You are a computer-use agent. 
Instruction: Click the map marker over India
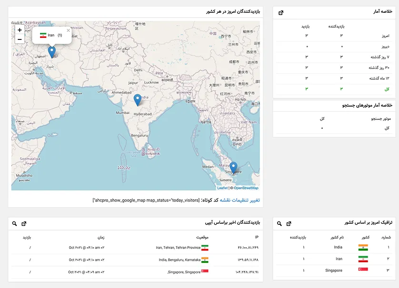(x=138, y=100)
